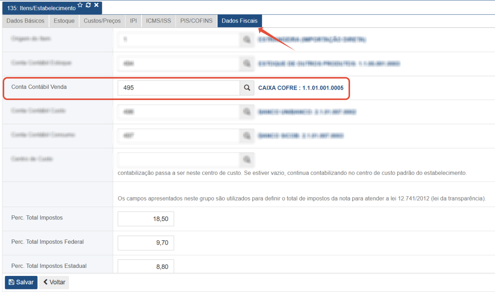Click the Conta Contábil Venda input field
The image size is (495, 292).
179,88
